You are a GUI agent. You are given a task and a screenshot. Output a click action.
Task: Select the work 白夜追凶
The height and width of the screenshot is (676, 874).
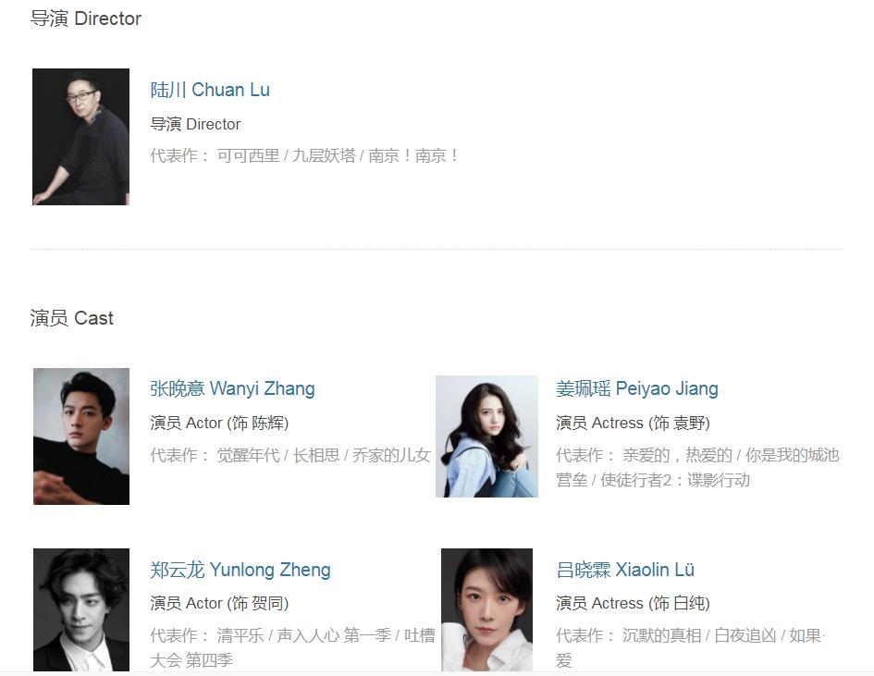pos(745,635)
